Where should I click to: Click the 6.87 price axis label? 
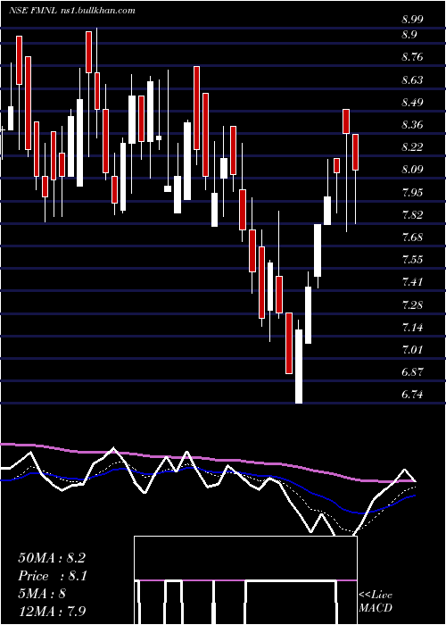412,372
